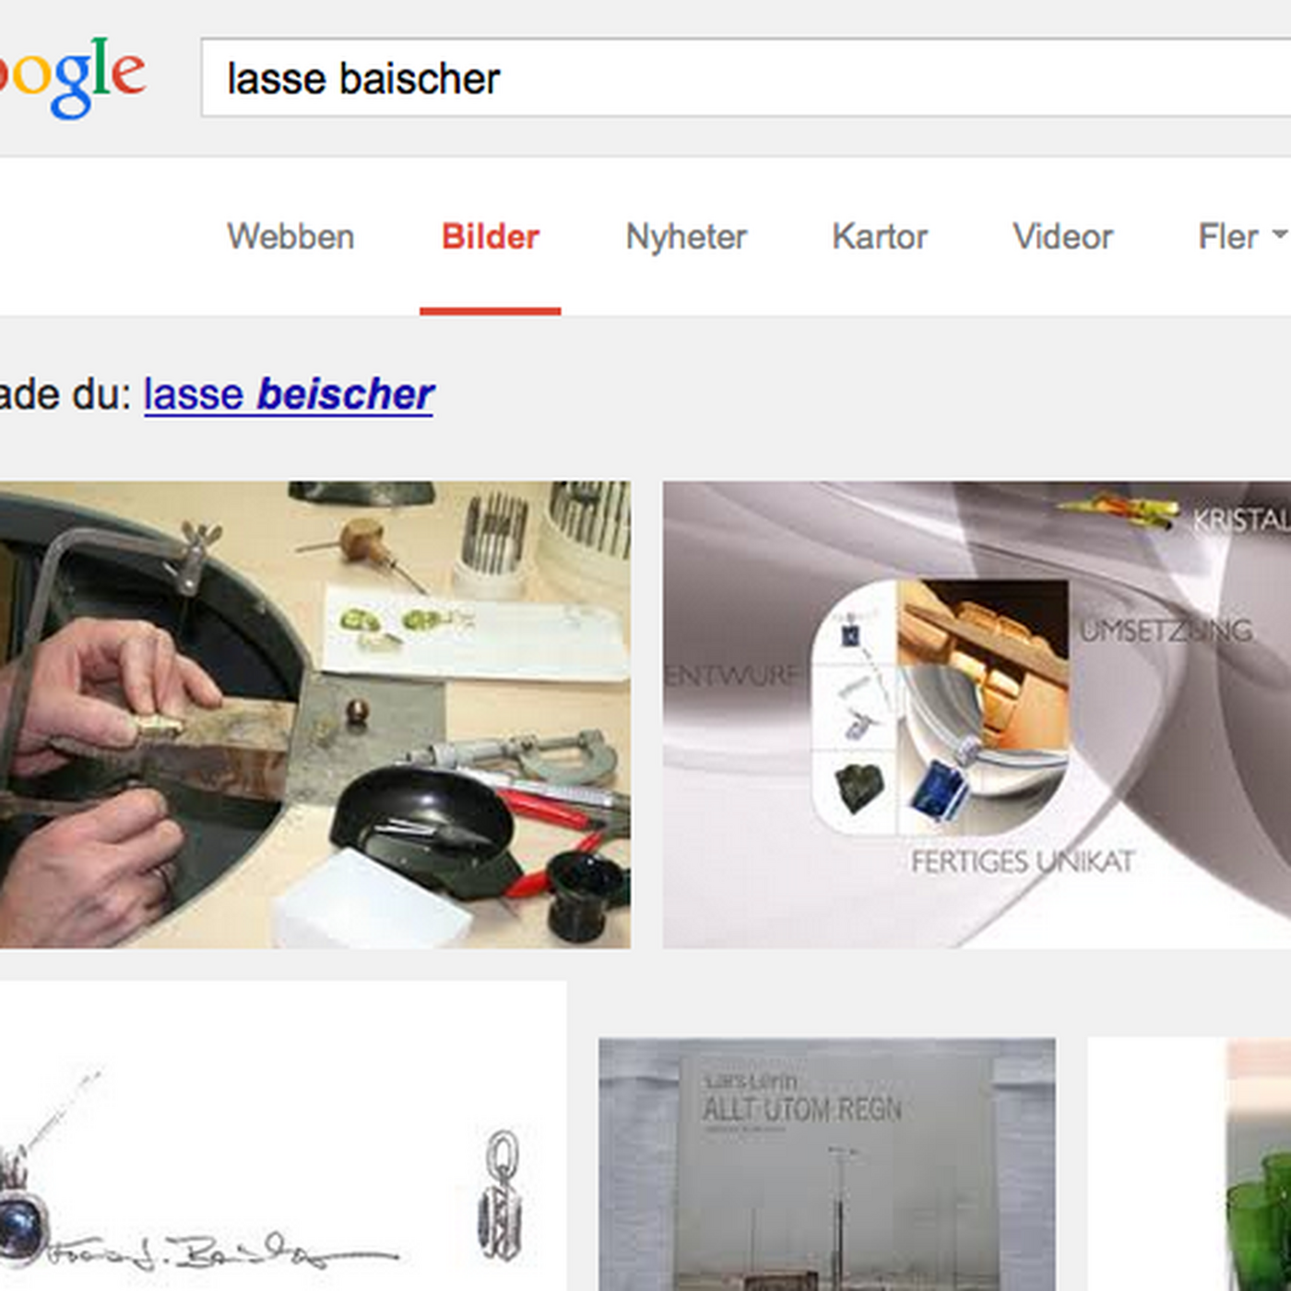Screen dimensions: 1291x1291
Task: Click the suggested spelling link lasse beischer
Action: (x=289, y=395)
